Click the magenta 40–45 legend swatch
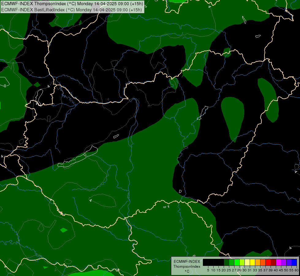 (279, 262)
